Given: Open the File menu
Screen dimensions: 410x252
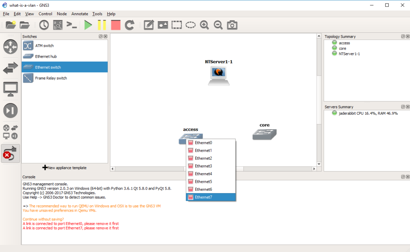Looking at the screenshot, I should (6, 14).
